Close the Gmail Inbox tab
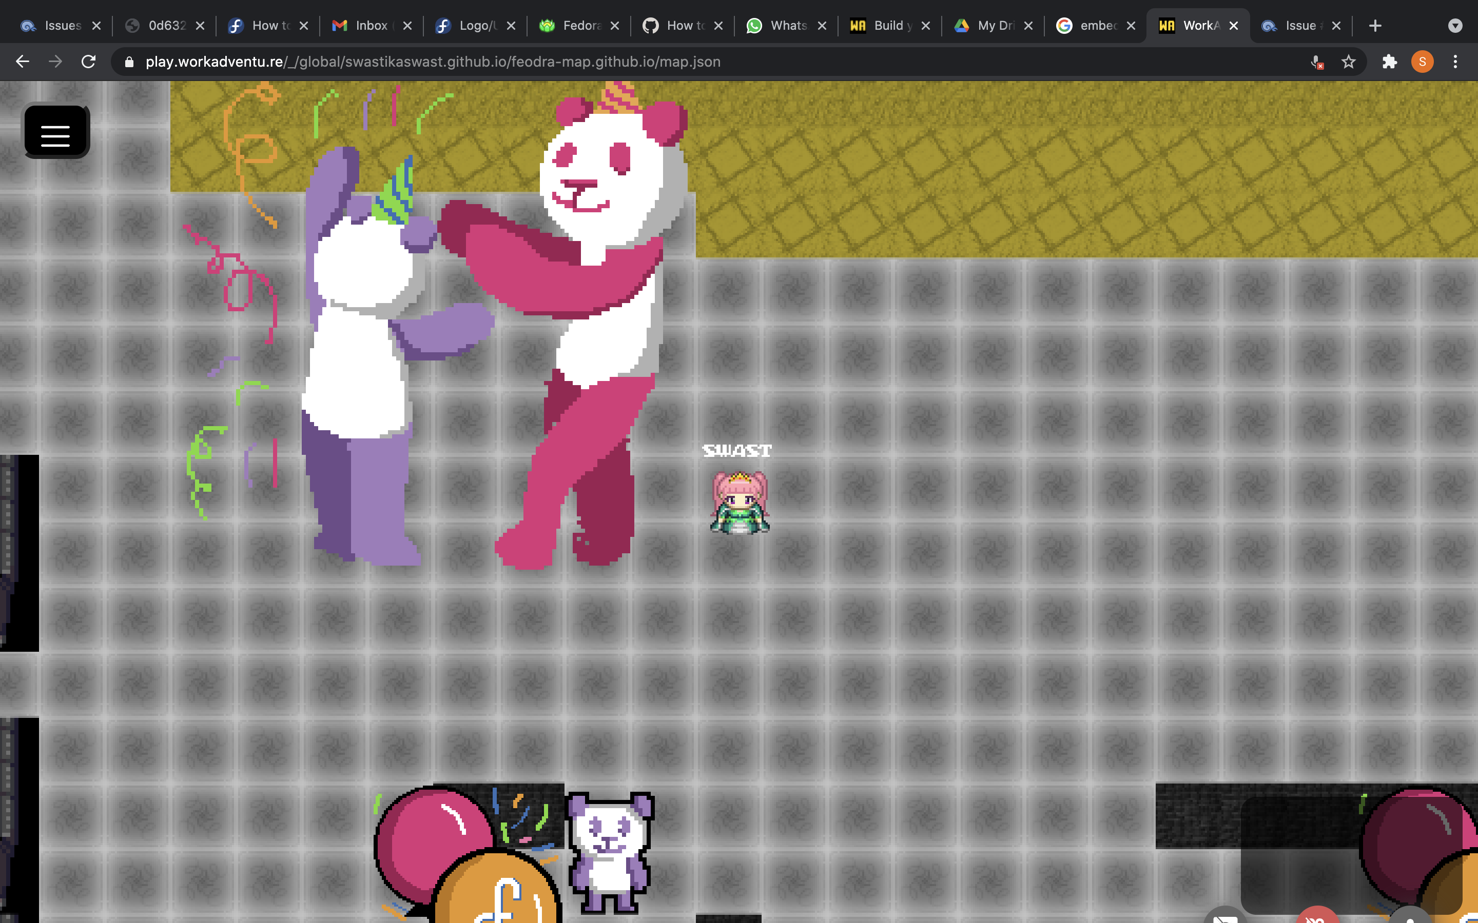Screen dimensions: 1478x923 pyautogui.click(x=407, y=26)
